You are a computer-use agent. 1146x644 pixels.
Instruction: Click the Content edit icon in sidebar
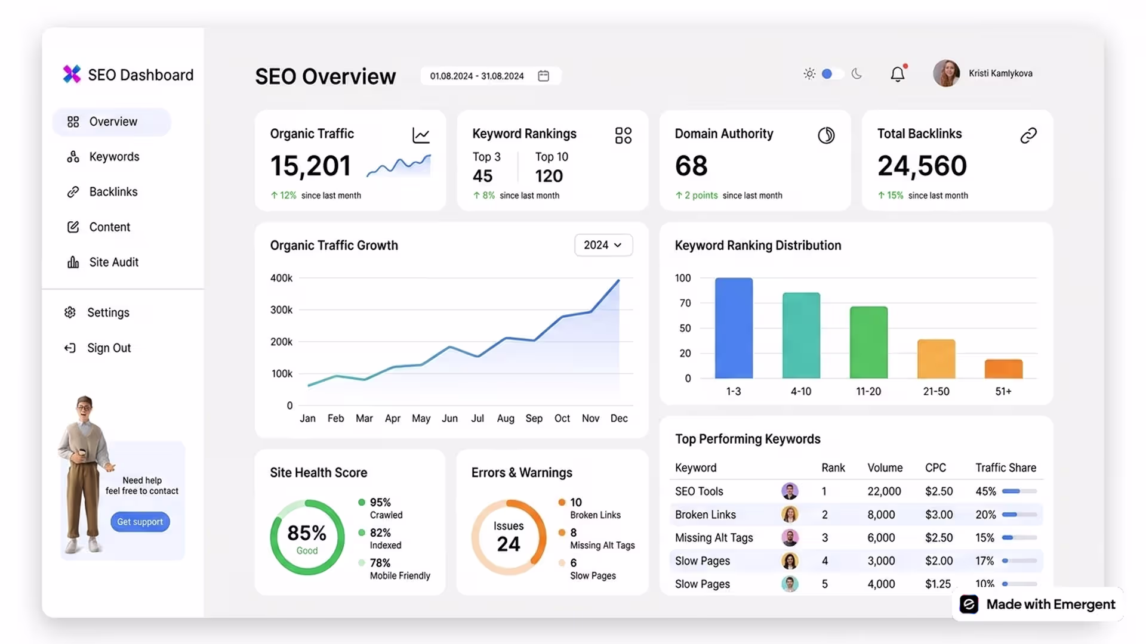point(73,227)
